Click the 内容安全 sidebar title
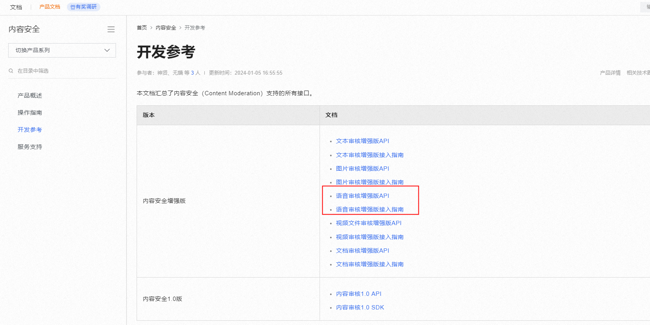This screenshot has height=325, width=650. pos(24,29)
